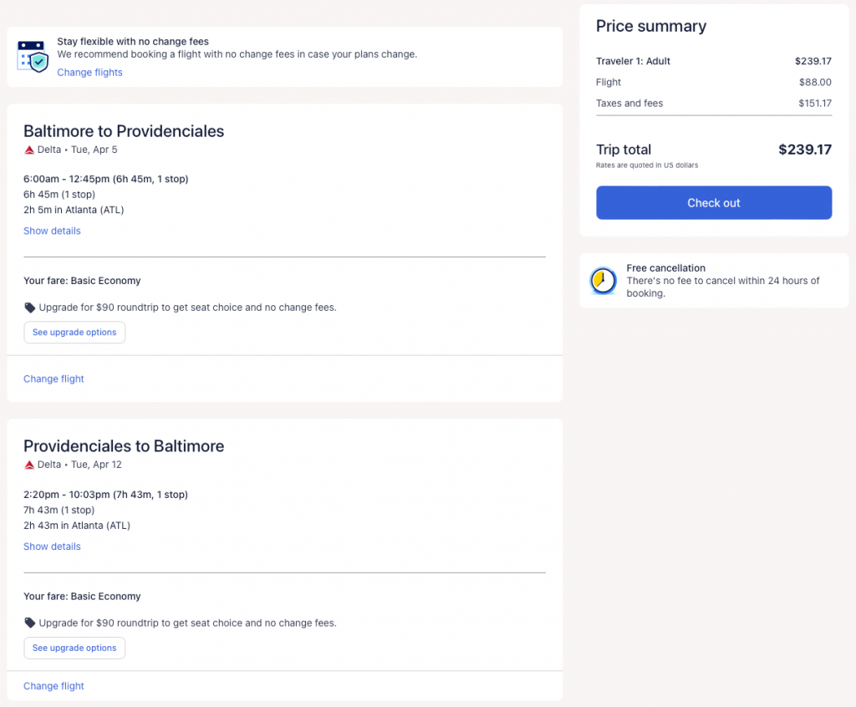The image size is (856, 707).
Task: Click the price tag icon under Baltimore flight
Action: [x=30, y=308]
